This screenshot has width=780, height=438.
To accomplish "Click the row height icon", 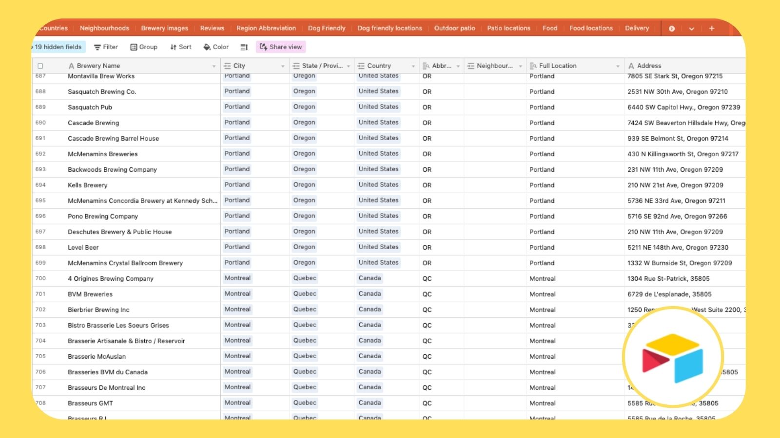I will [x=244, y=47].
